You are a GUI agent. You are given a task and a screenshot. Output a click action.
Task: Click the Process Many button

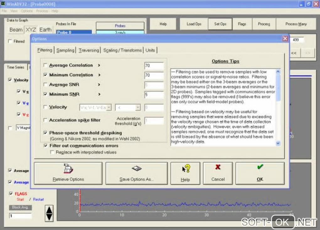(296, 24)
